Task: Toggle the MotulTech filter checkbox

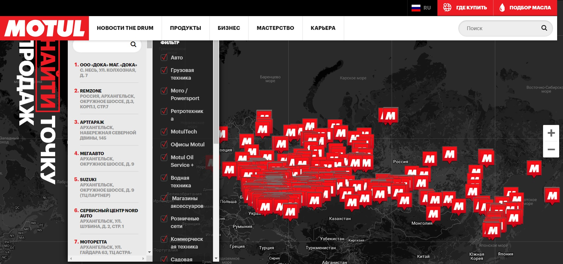Action: point(164,131)
